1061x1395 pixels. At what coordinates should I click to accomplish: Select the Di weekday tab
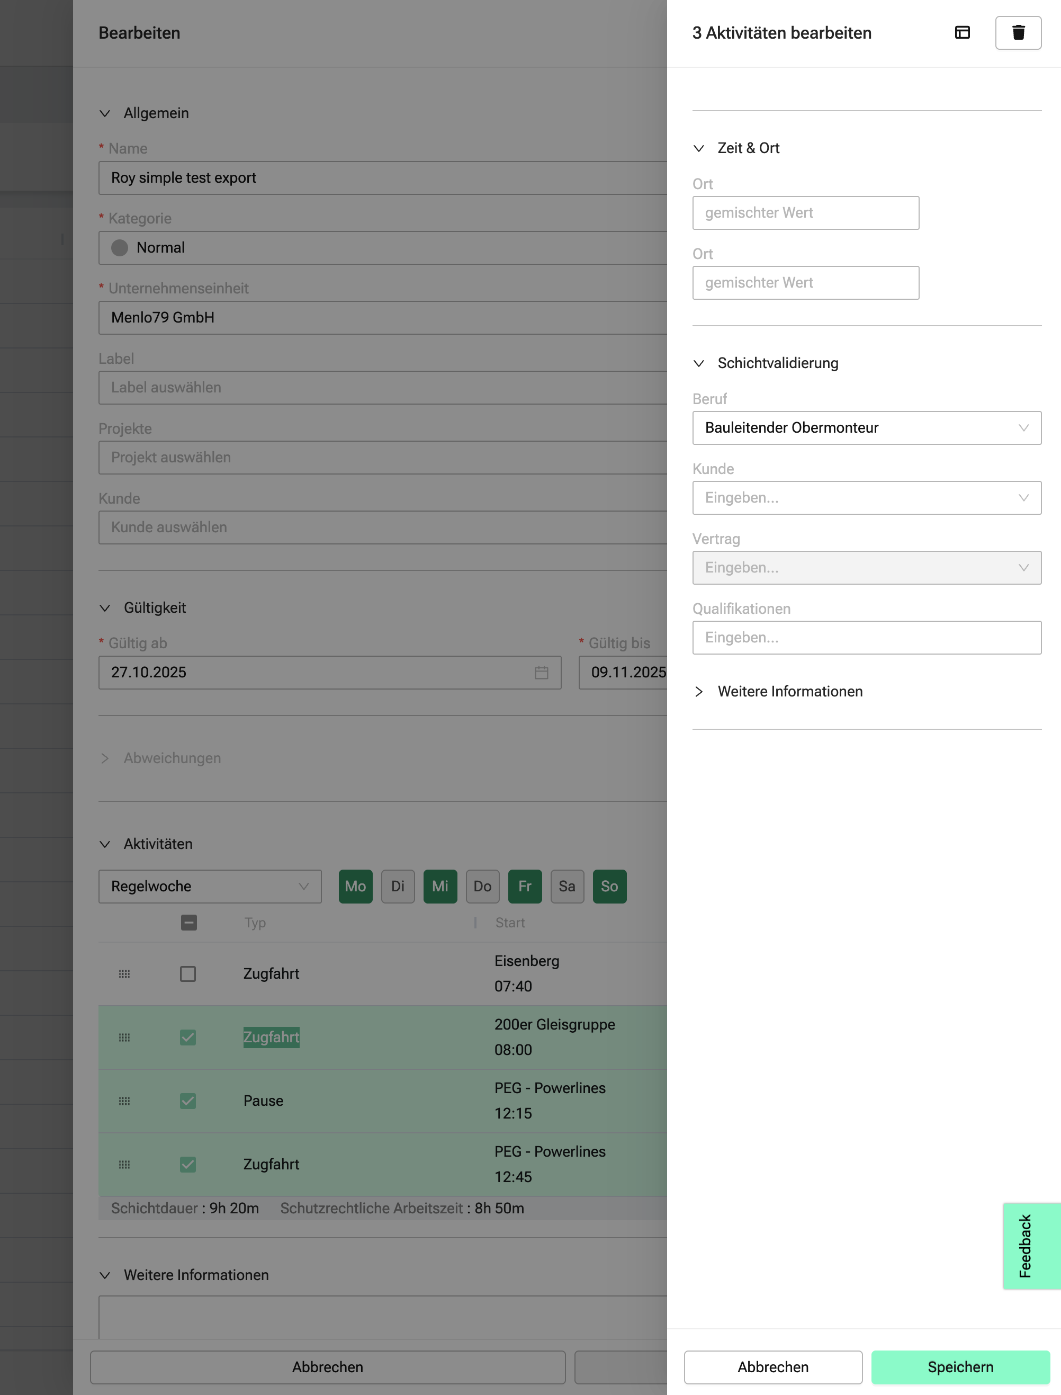(x=397, y=886)
